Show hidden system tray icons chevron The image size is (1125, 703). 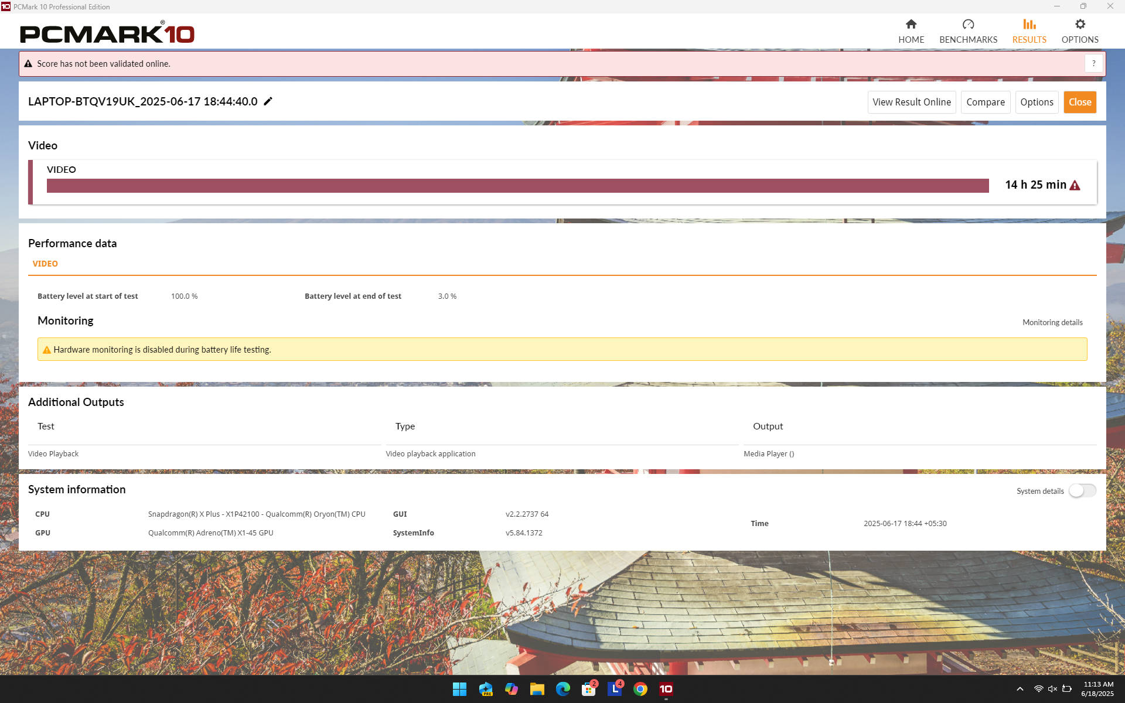(x=1020, y=689)
